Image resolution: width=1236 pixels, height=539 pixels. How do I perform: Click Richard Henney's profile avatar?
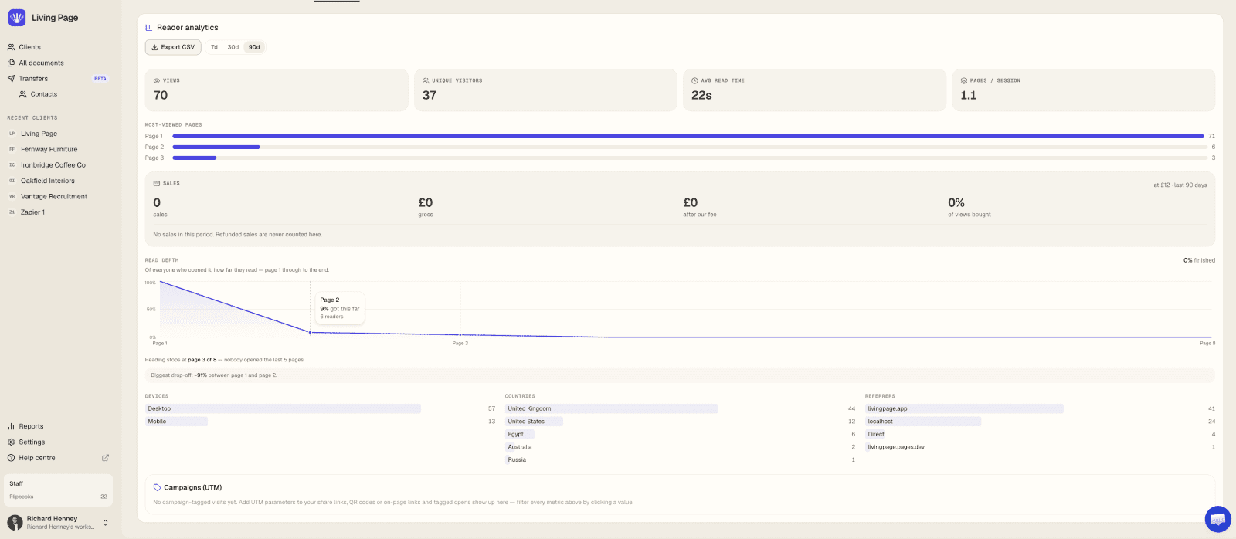coord(15,523)
